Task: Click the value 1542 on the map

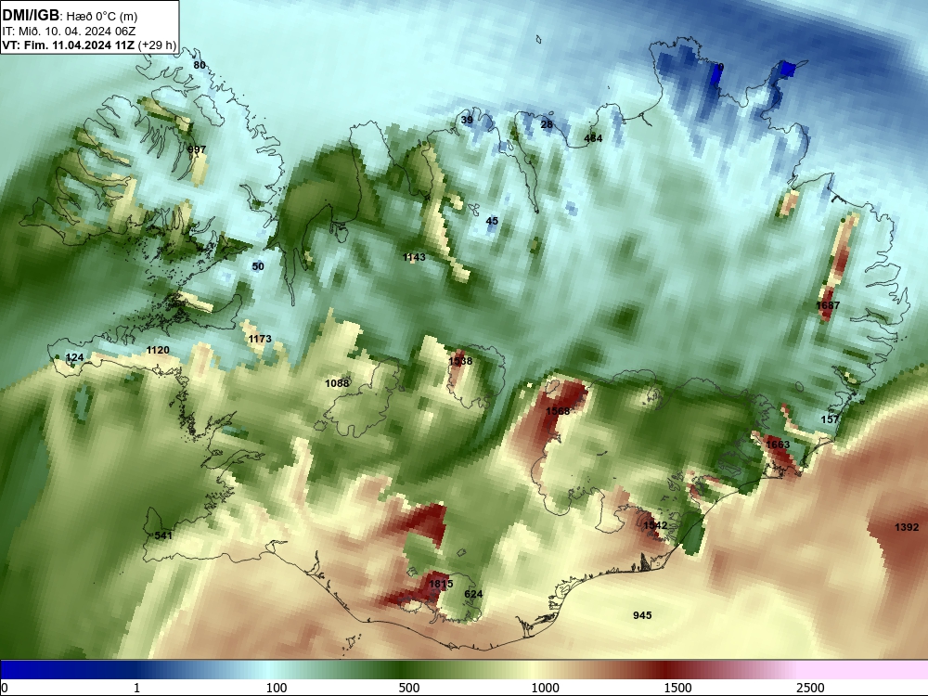Action: pos(655,525)
